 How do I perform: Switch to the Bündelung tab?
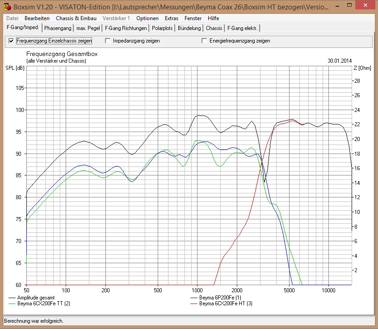click(189, 28)
